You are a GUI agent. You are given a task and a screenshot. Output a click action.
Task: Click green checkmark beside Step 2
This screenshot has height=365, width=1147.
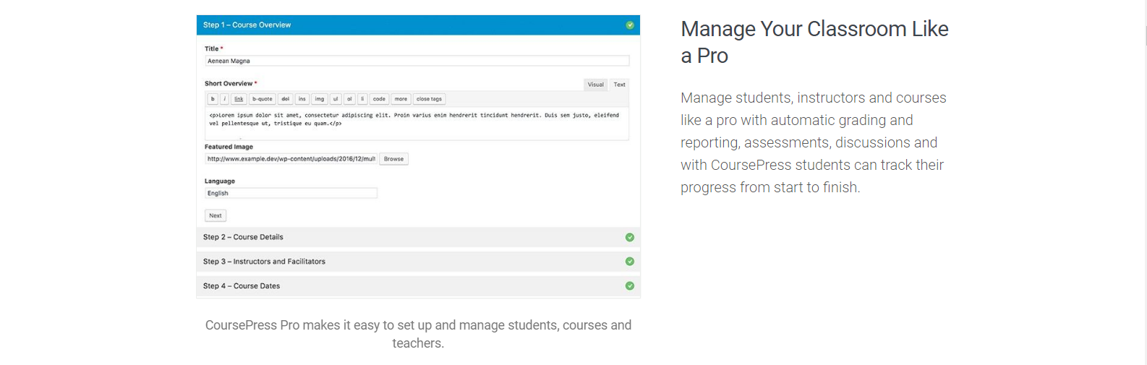tap(630, 237)
